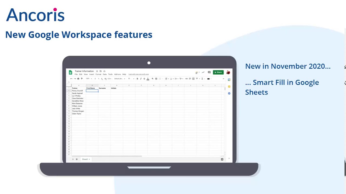Open the All sheets list icon
Image resolution: width=346 pixels, height=194 pixels.
(x=76, y=159)
